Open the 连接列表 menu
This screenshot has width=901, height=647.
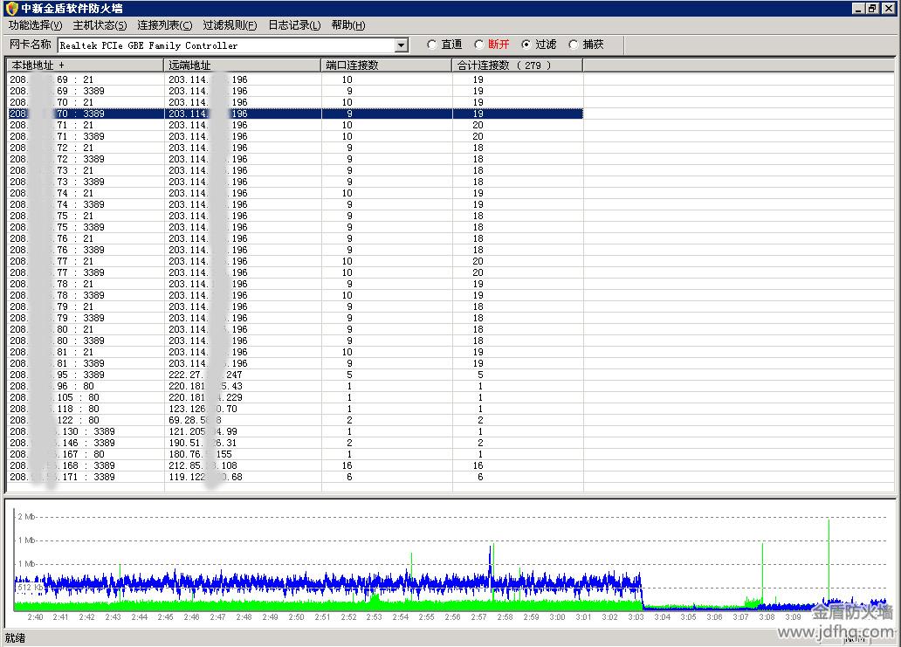click(164, 25)
